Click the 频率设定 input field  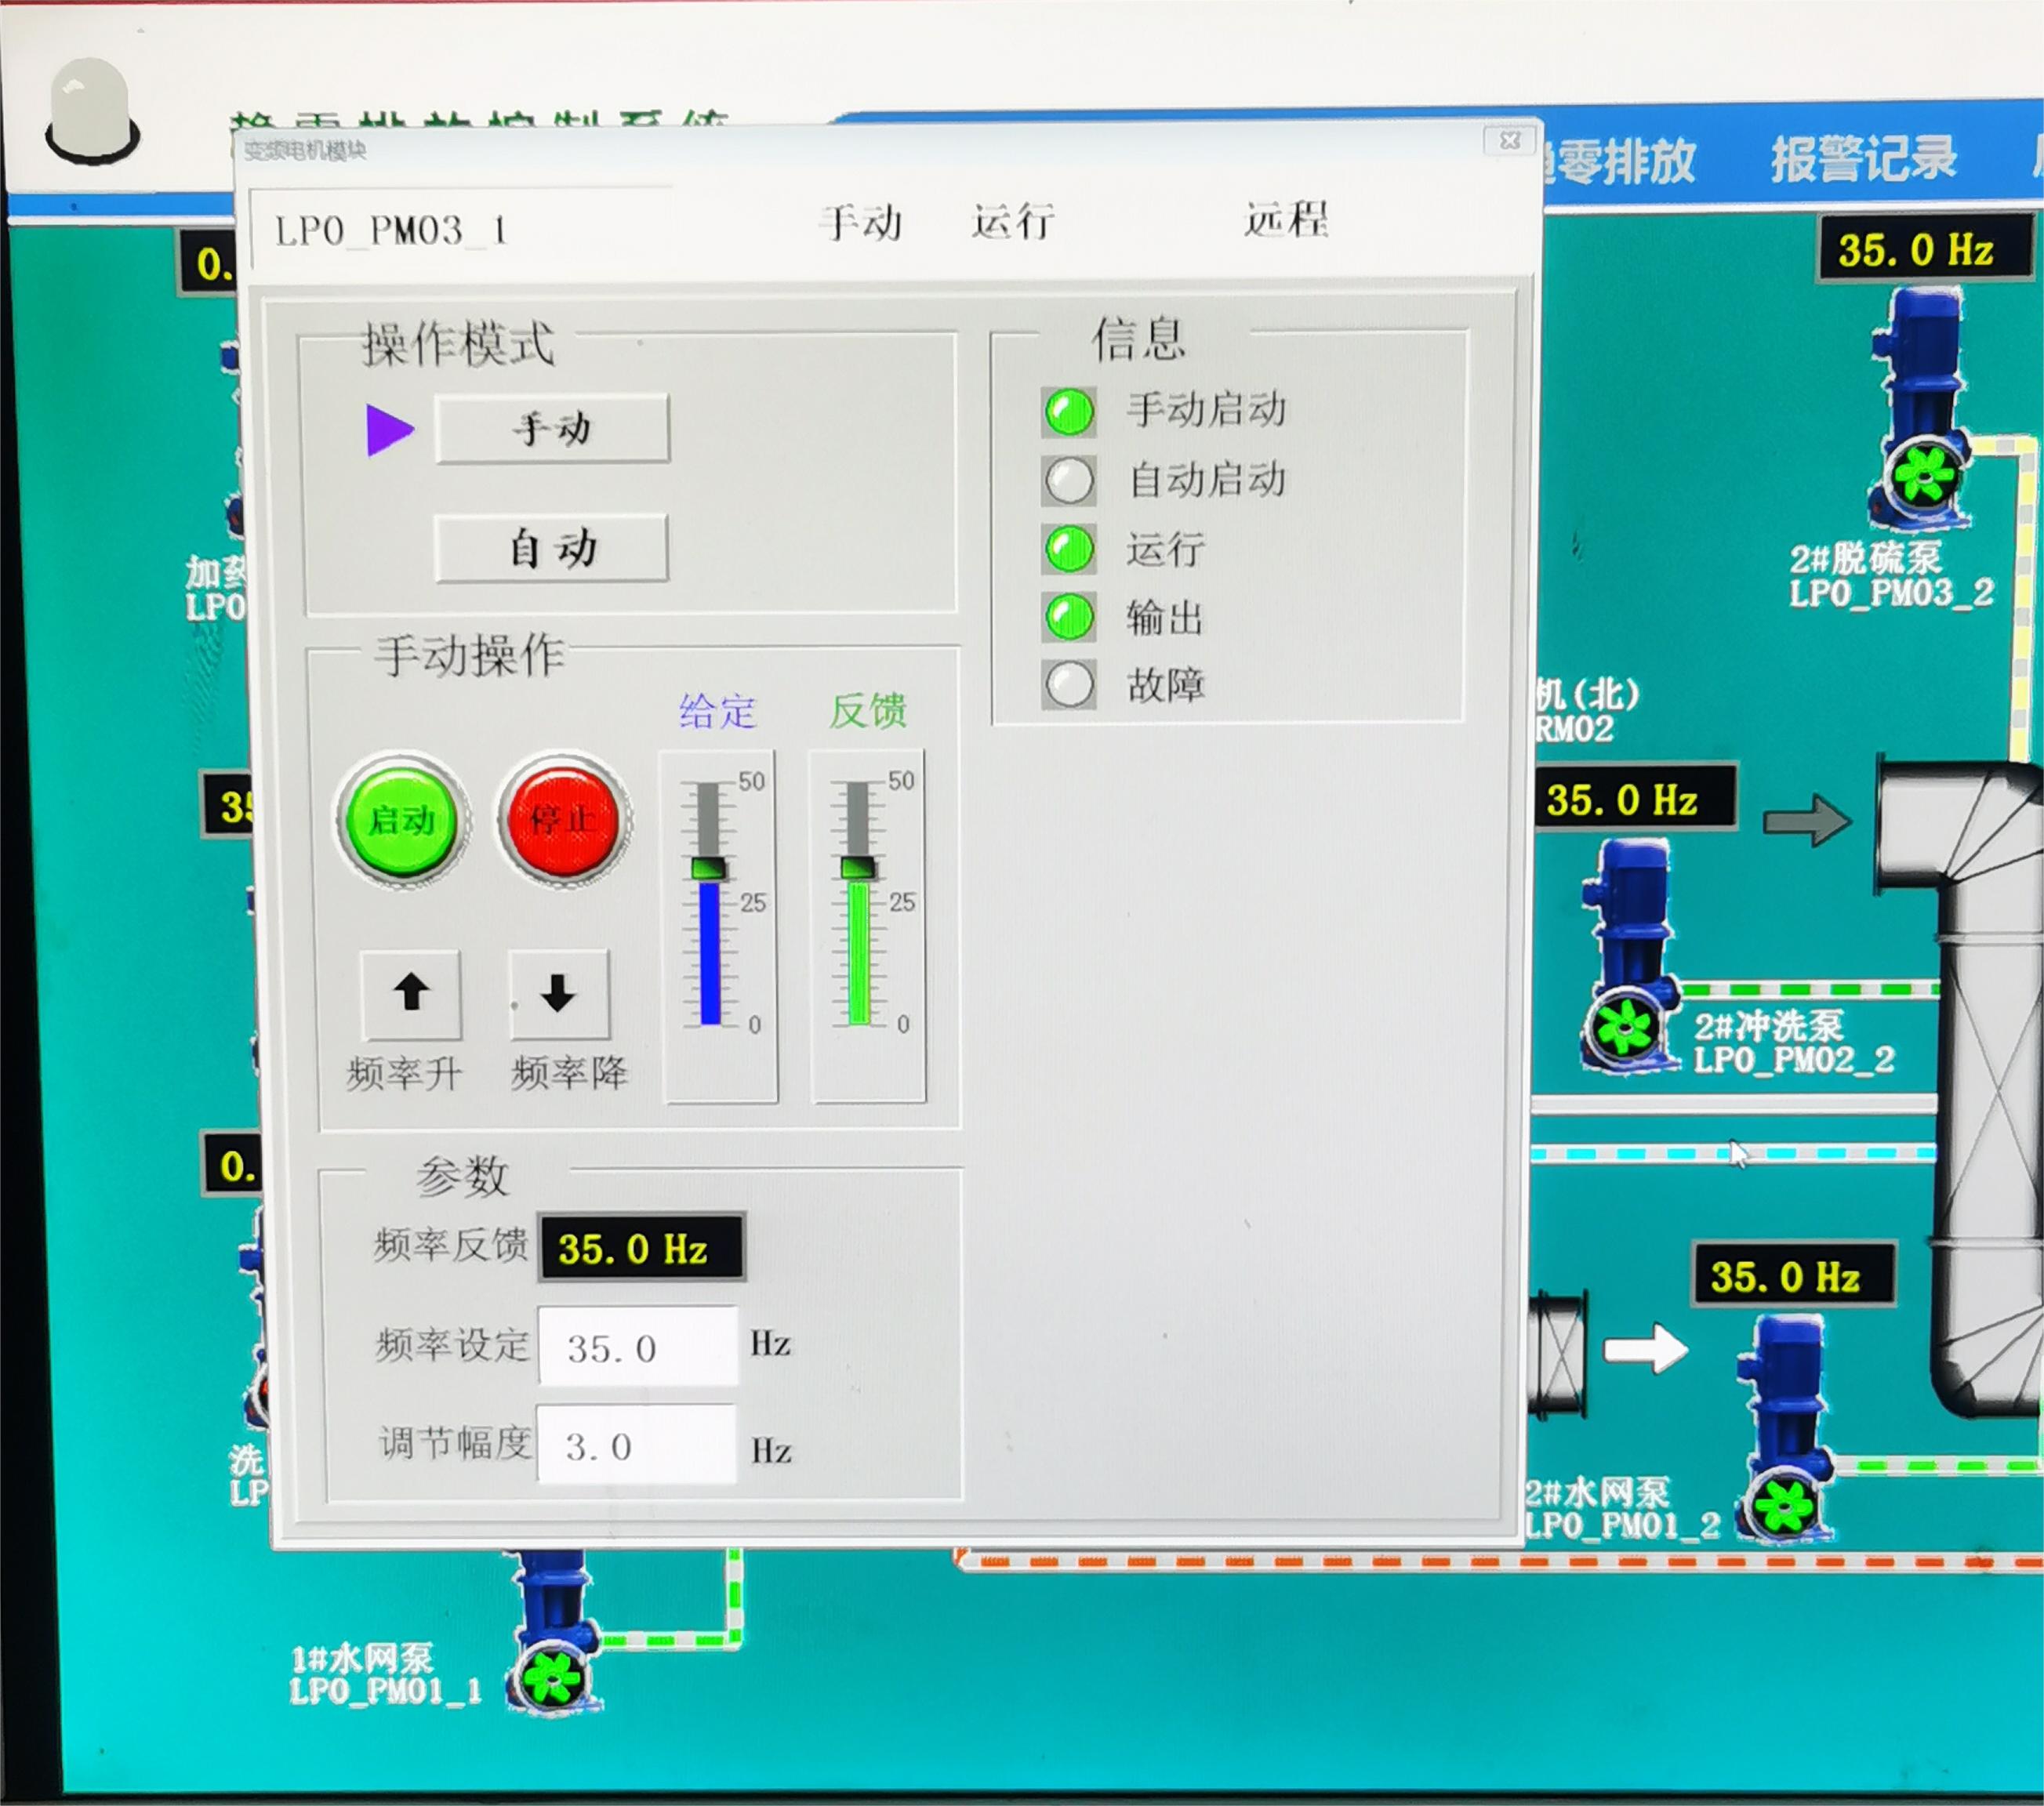637,1347
